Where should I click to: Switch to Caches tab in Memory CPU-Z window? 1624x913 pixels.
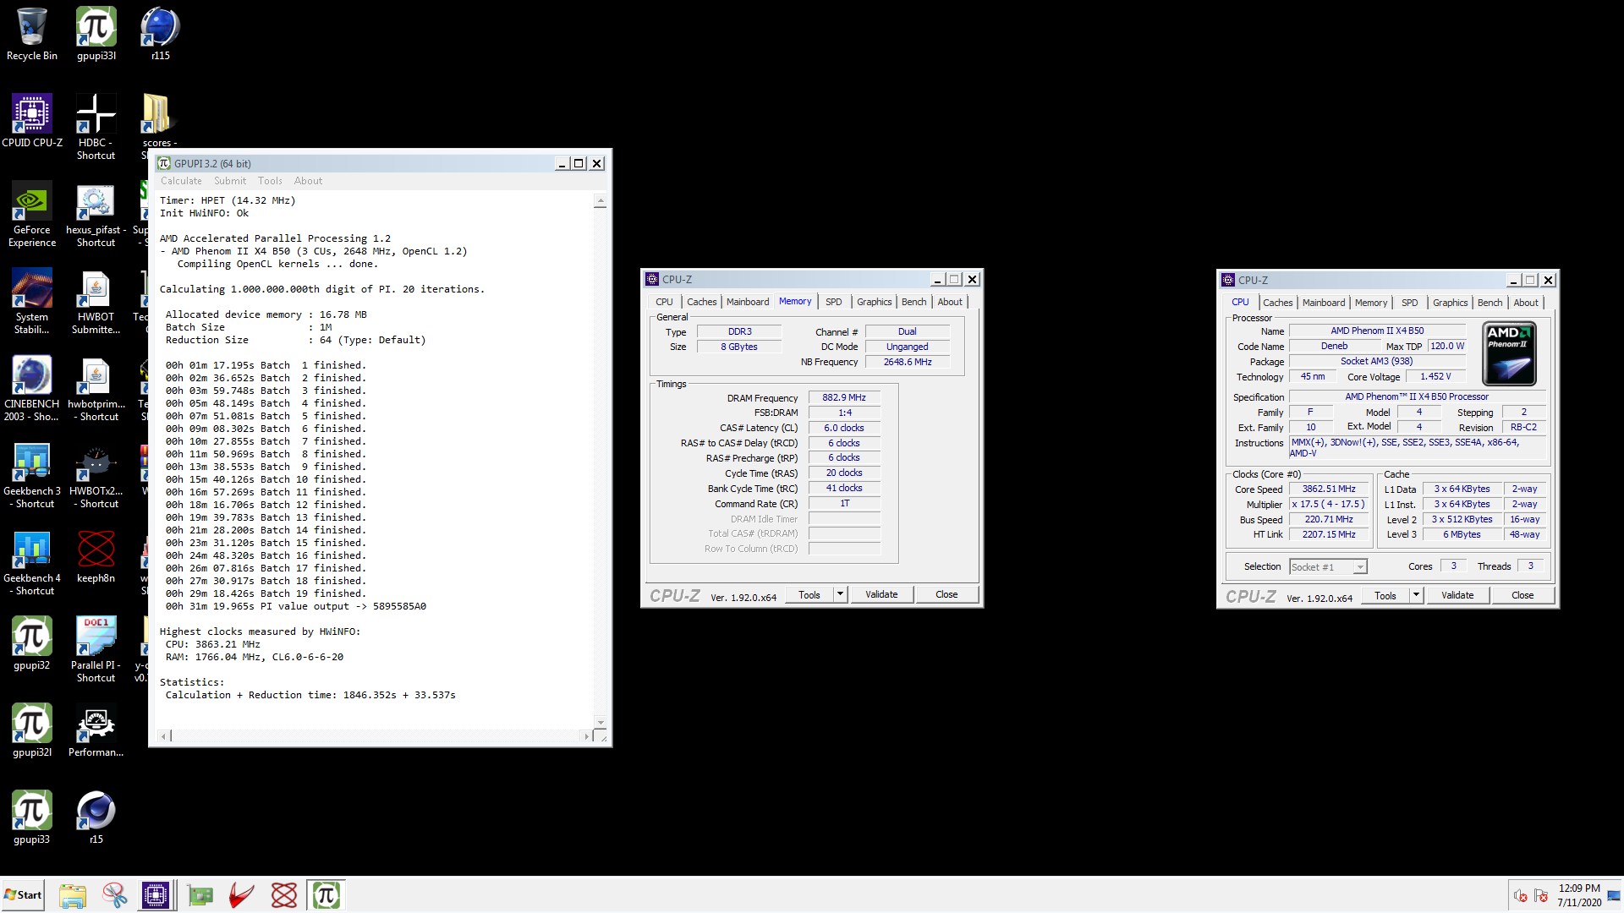pyautogui.click(x=701, y=302)
